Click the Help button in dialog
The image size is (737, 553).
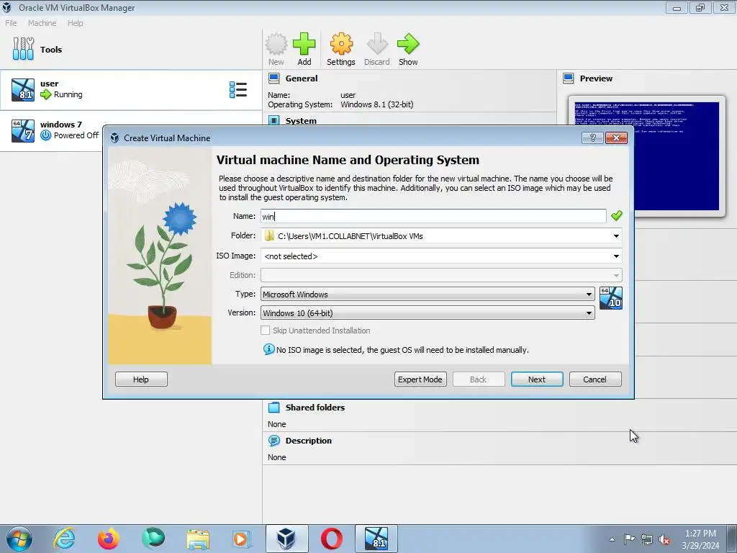pos(141,379)
